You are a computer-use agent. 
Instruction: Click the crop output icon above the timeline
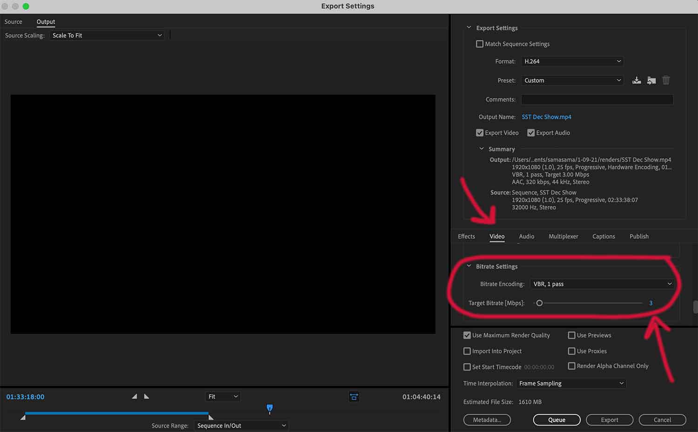click(354, 396)
